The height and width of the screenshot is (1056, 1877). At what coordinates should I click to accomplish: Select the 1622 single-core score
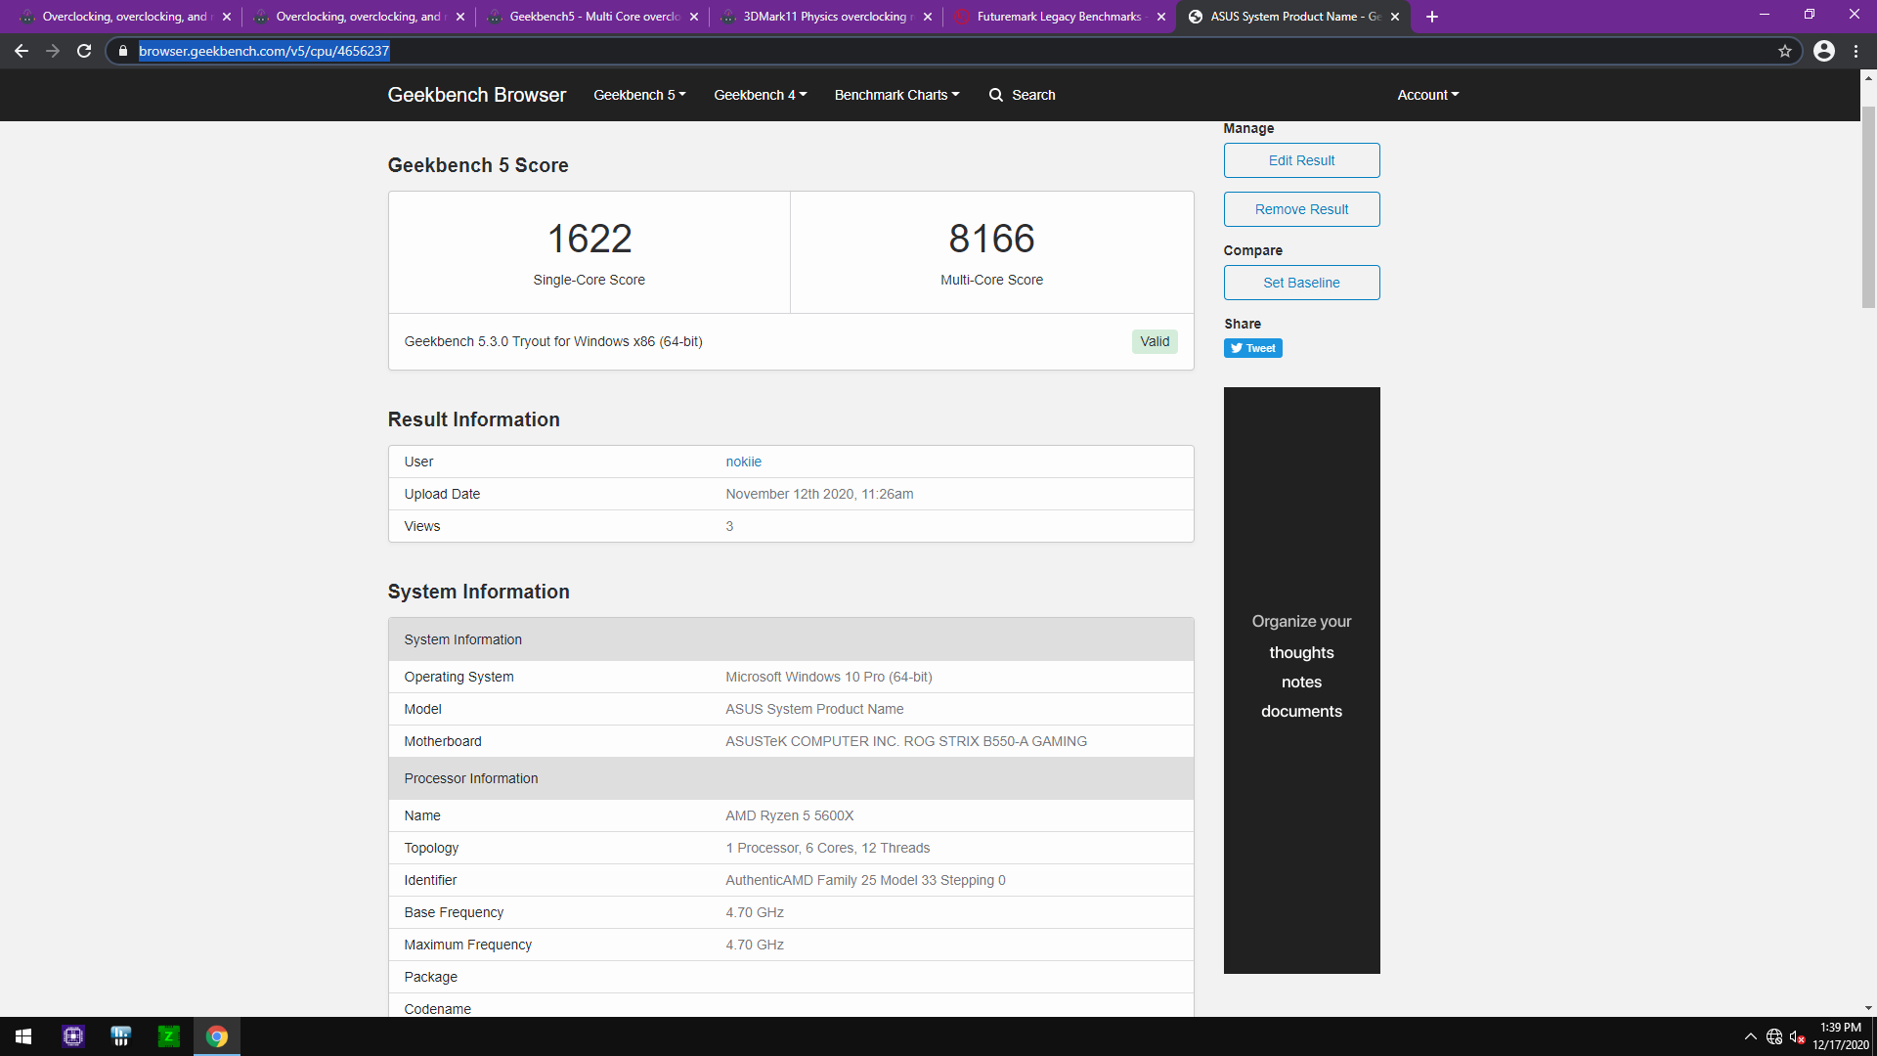point(589,239)
